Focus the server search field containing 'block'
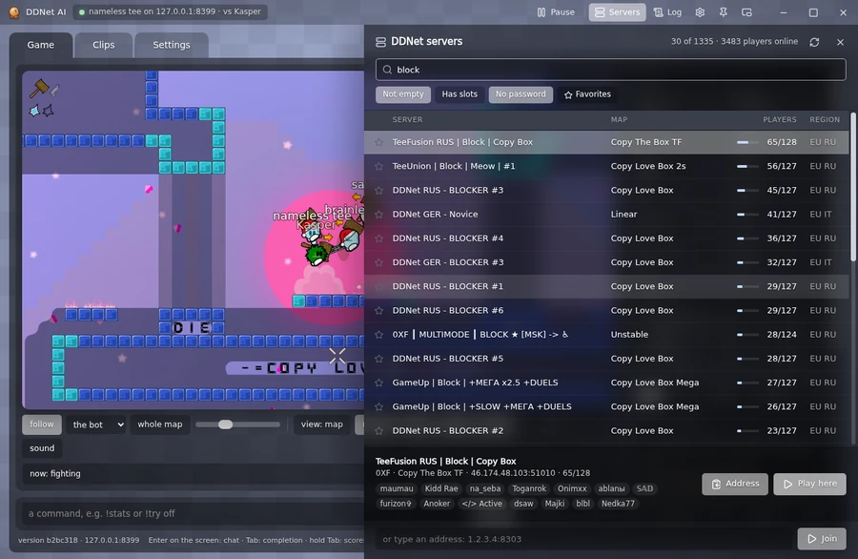 coord(611,70)
